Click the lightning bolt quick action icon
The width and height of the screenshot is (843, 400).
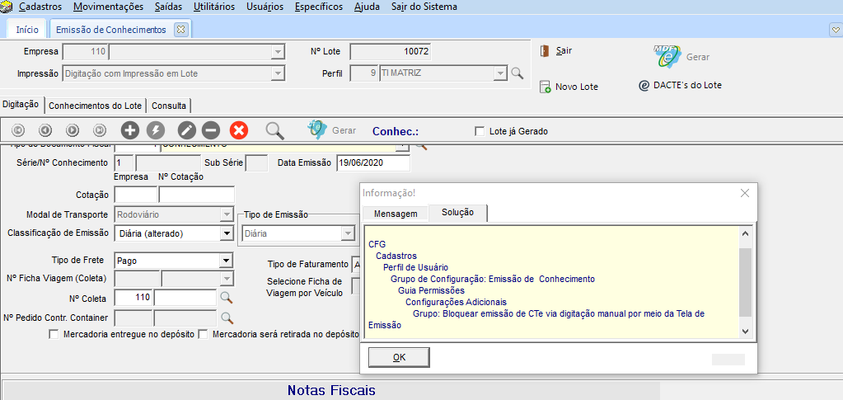(x=156, y=130)
